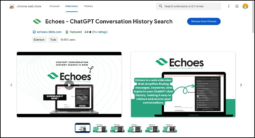Viewport: 255px width, 138px height.
Task: Click the Featured badge icon
Action: (67, 32)
